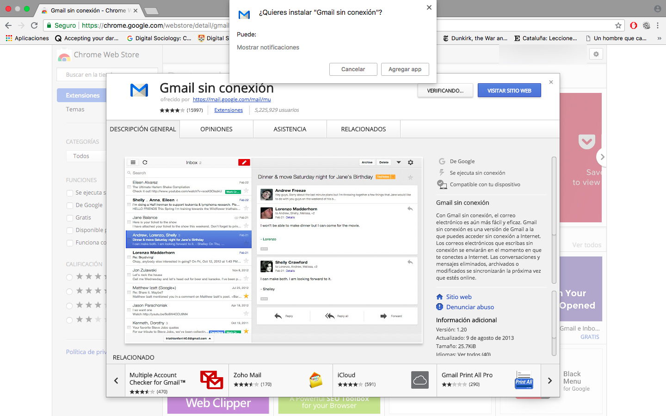Click the left arrow in related apps carousel
The height and width of the screenshot is (416, 666).
coord(116,380)
